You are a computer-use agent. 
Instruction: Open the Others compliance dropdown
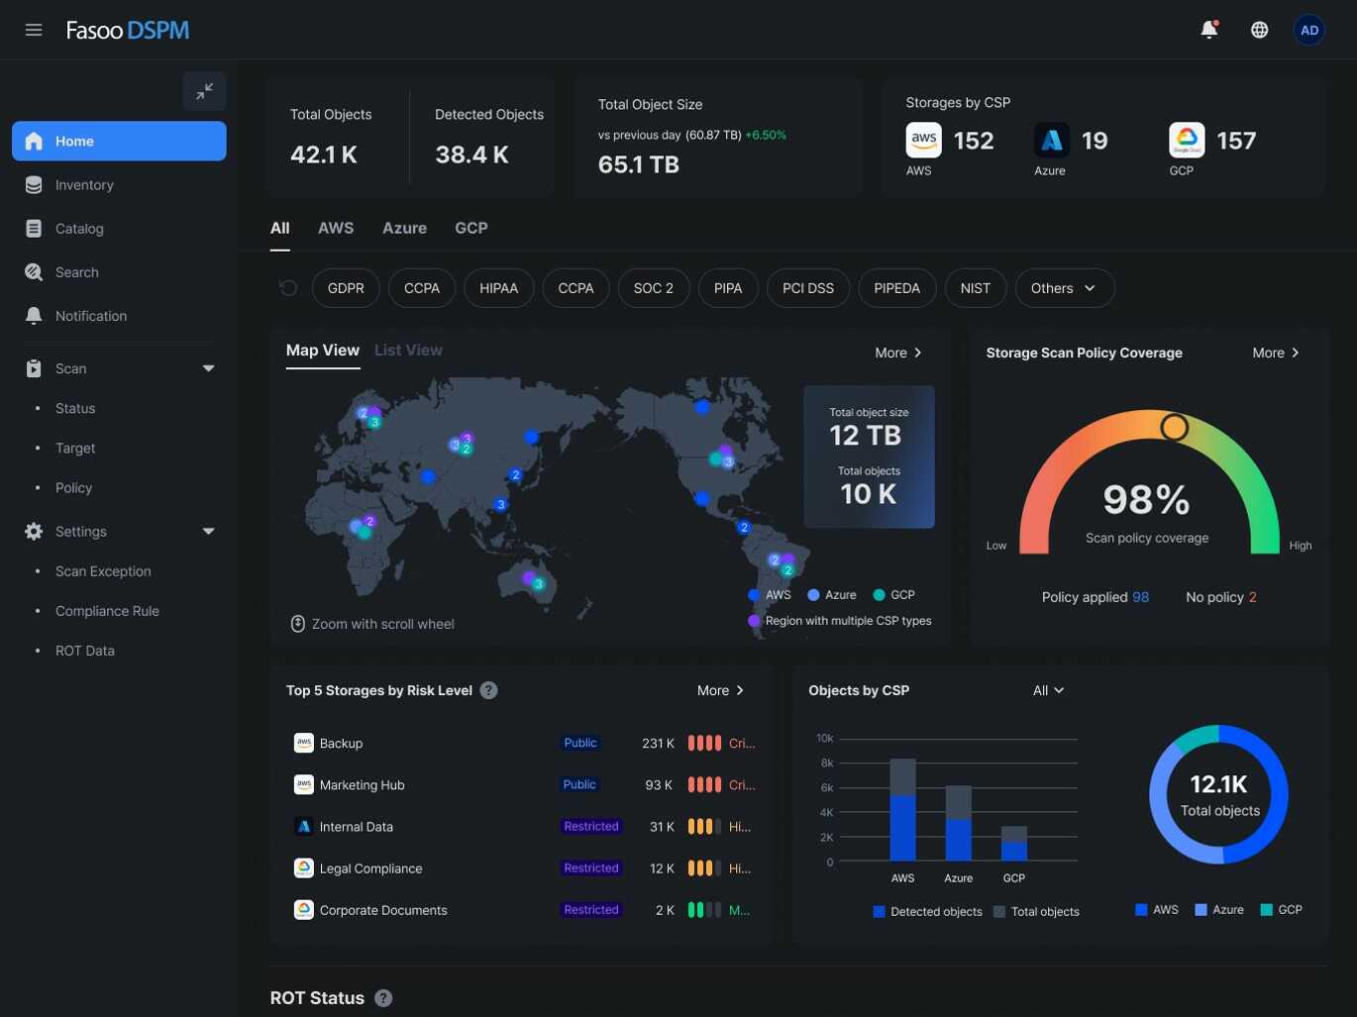coord(1063,287)
